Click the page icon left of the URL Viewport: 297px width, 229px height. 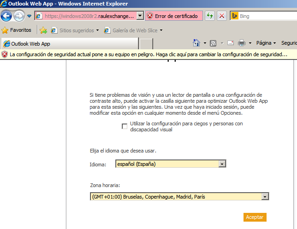tap(39, 16)
